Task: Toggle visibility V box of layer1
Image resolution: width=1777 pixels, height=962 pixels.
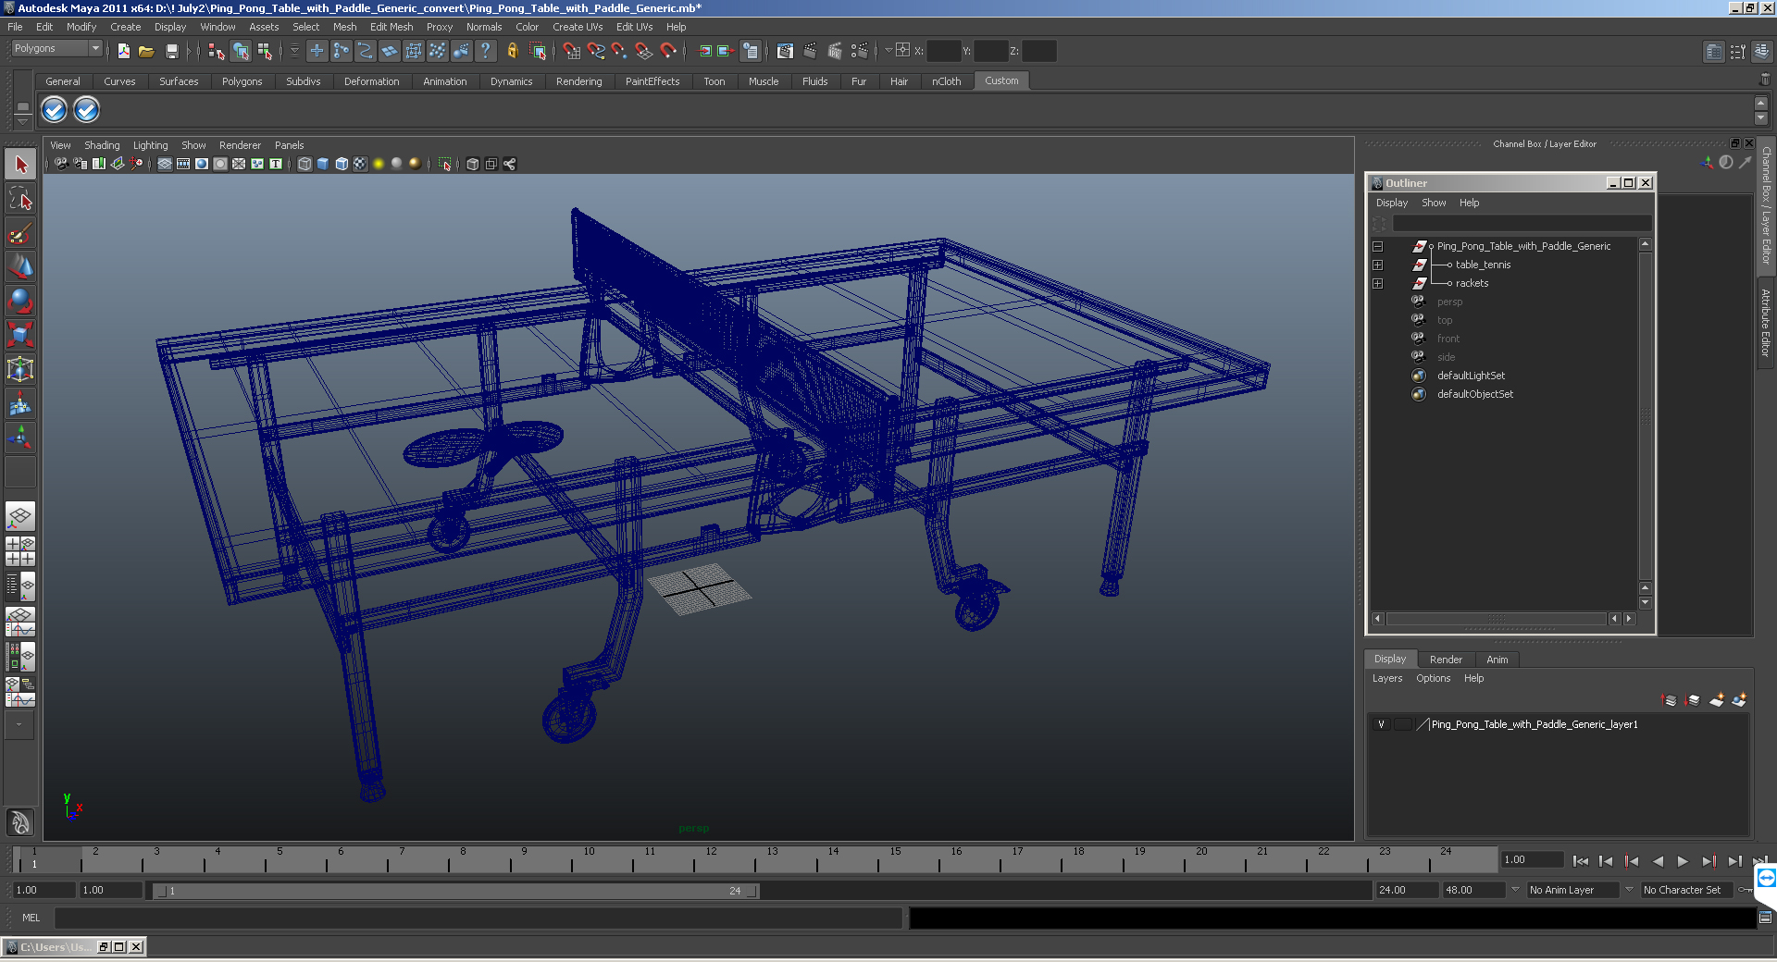Action: [x=1382, y=724]
